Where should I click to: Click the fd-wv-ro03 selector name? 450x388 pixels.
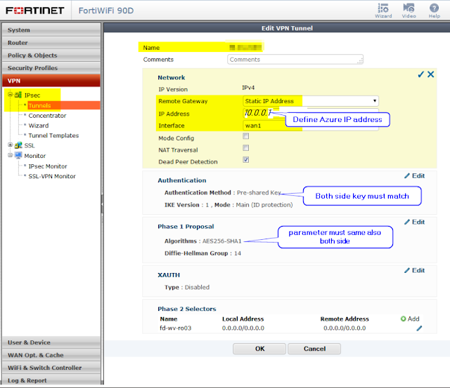pos(175,328)
